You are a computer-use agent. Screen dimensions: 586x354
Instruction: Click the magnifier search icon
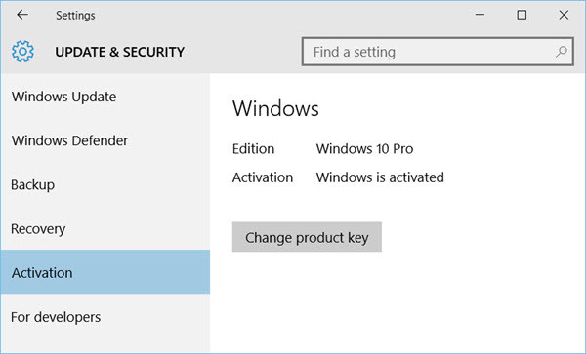561,52
